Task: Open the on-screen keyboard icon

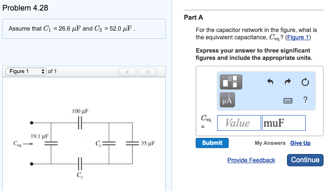Action: (x=288, y=100)
